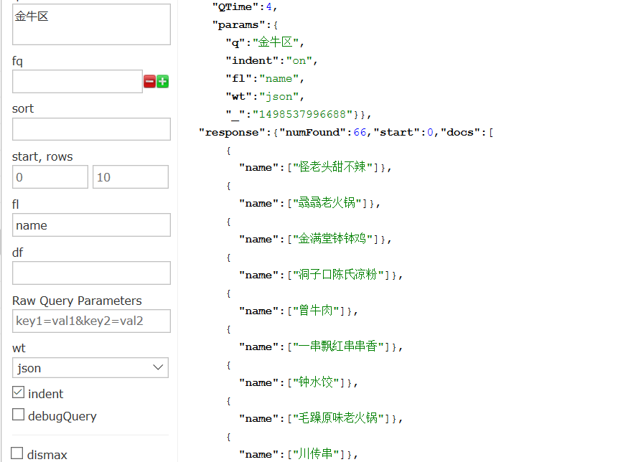This screenshot has height=462, width=631.
Task: Click the QTime value 4
Action: 268,7
